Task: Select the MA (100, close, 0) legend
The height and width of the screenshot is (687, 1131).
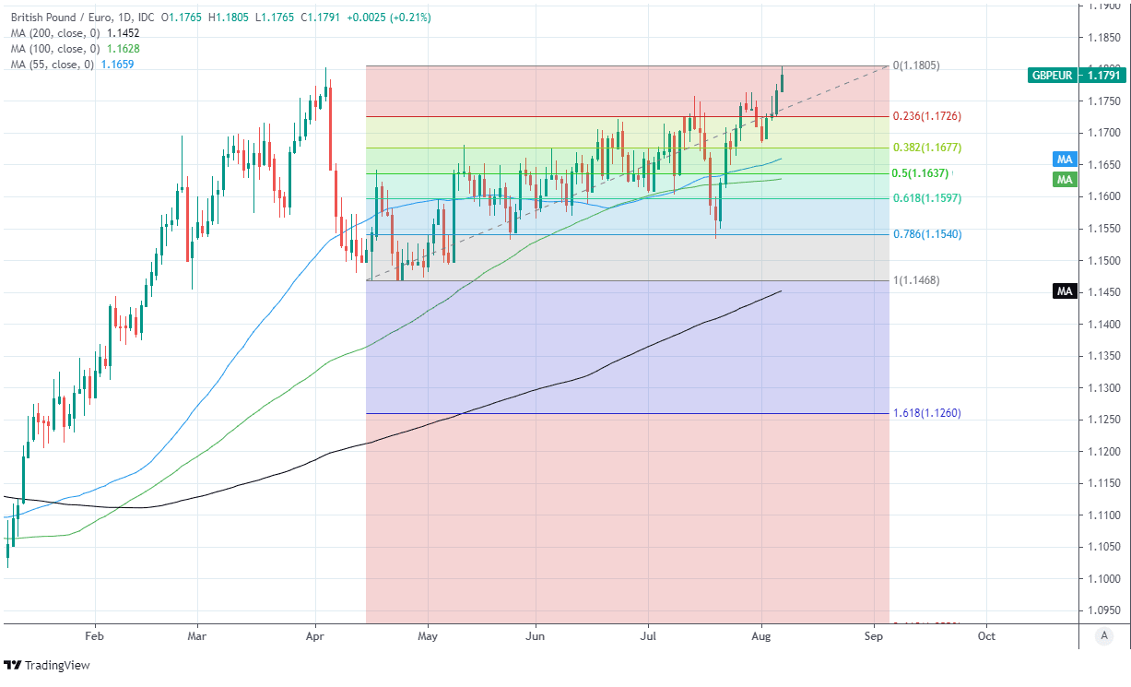Action: point(52,49)
